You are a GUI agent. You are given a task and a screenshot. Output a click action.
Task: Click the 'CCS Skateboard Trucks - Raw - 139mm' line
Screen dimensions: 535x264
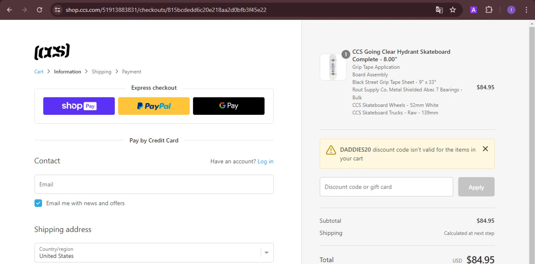pos(395,113)
